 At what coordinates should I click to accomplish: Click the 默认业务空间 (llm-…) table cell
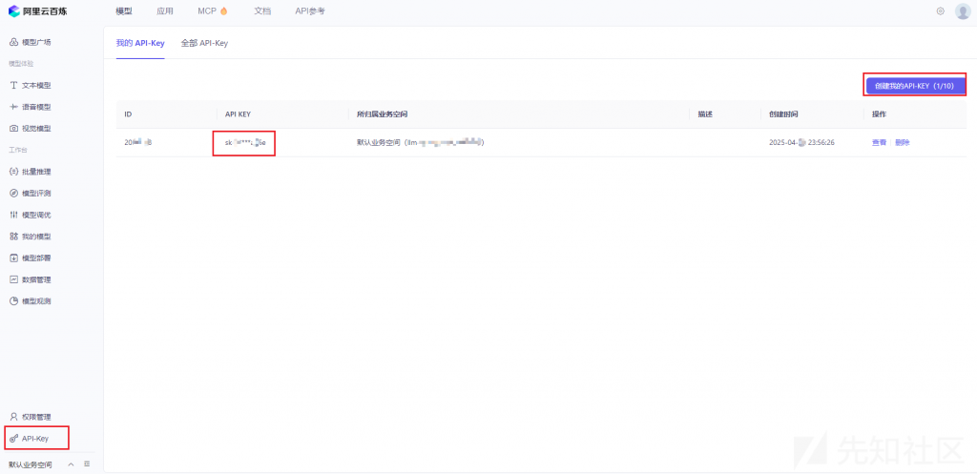(421, 143)
